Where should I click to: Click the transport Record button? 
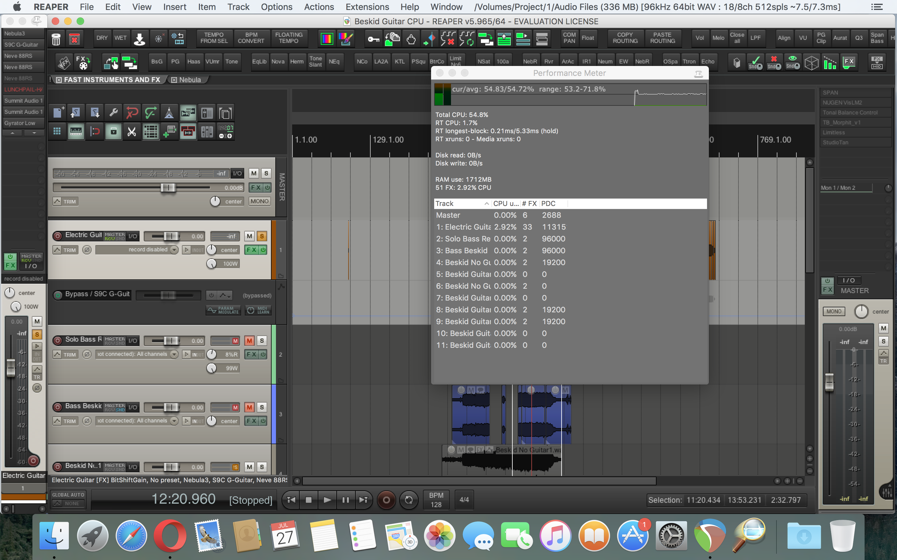click(386, 500)
